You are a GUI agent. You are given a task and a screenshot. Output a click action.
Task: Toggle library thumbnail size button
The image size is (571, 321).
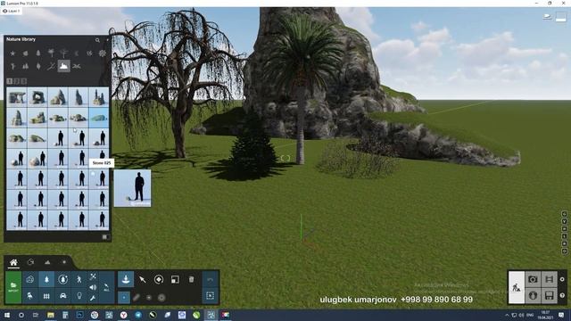pyautogui.click(x=105, y=237)
